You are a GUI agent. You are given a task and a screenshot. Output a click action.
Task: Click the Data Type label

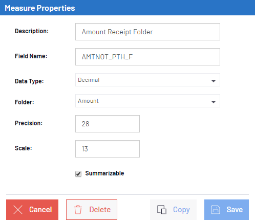(29, 81)
